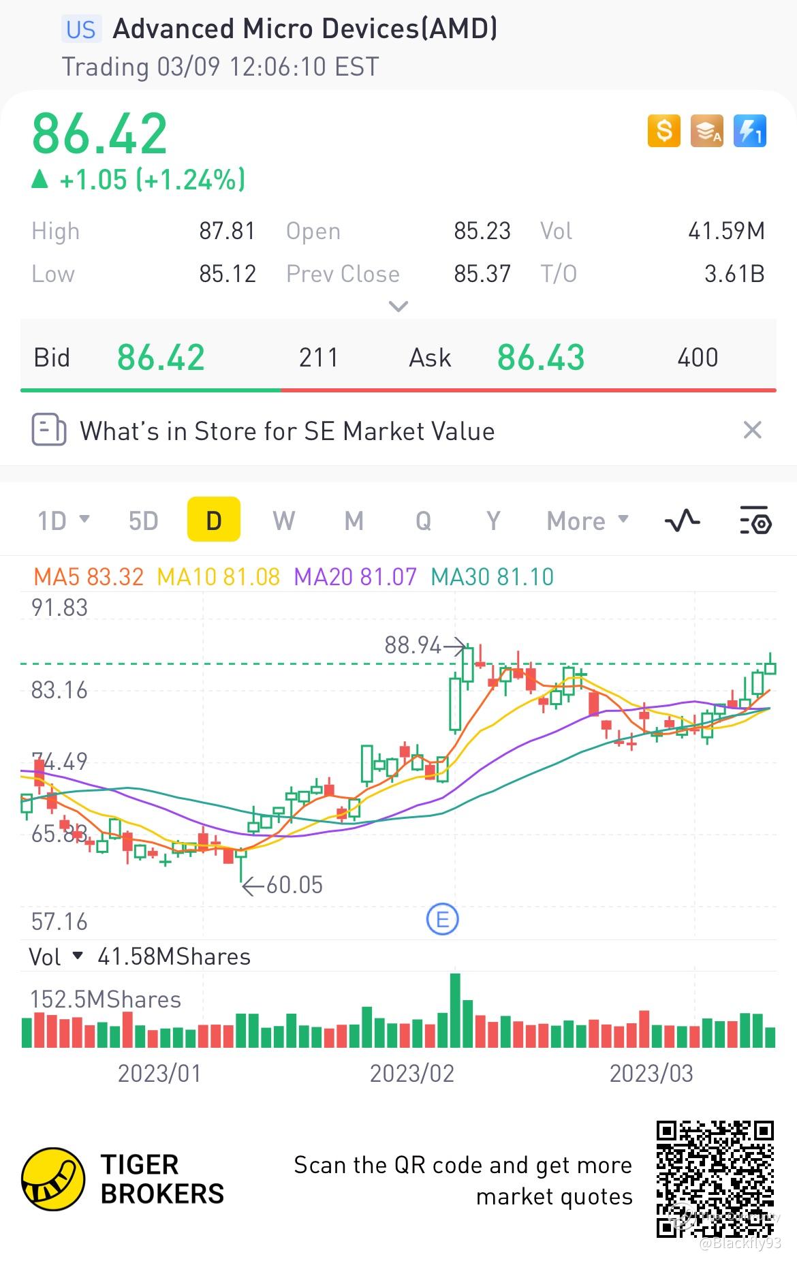Tap the MA5 83.32 label
The height and width of the screenshot is (1261, 797).
(x=89, y=577)
